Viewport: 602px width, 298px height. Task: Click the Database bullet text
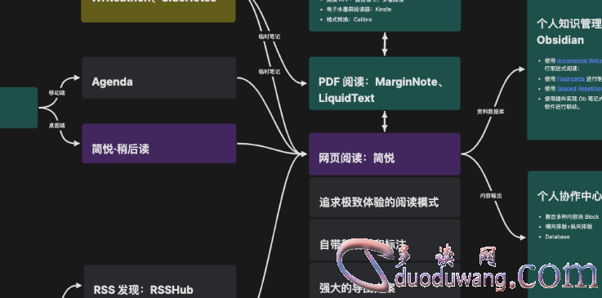tap(557, 237)
